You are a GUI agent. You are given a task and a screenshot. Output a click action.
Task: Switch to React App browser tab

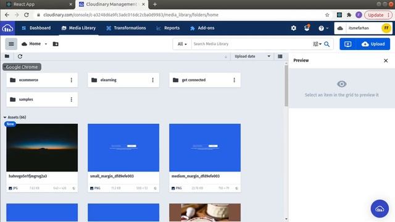tap(38, 4)
